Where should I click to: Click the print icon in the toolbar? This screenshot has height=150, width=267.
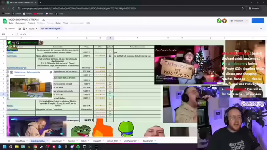tap(20, 29)
